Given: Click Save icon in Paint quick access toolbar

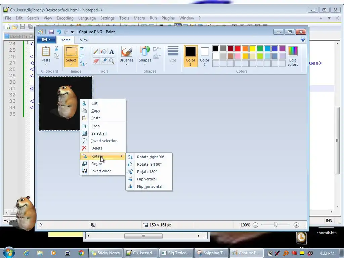Looking at the screenshot, I should tap(51, 32).
